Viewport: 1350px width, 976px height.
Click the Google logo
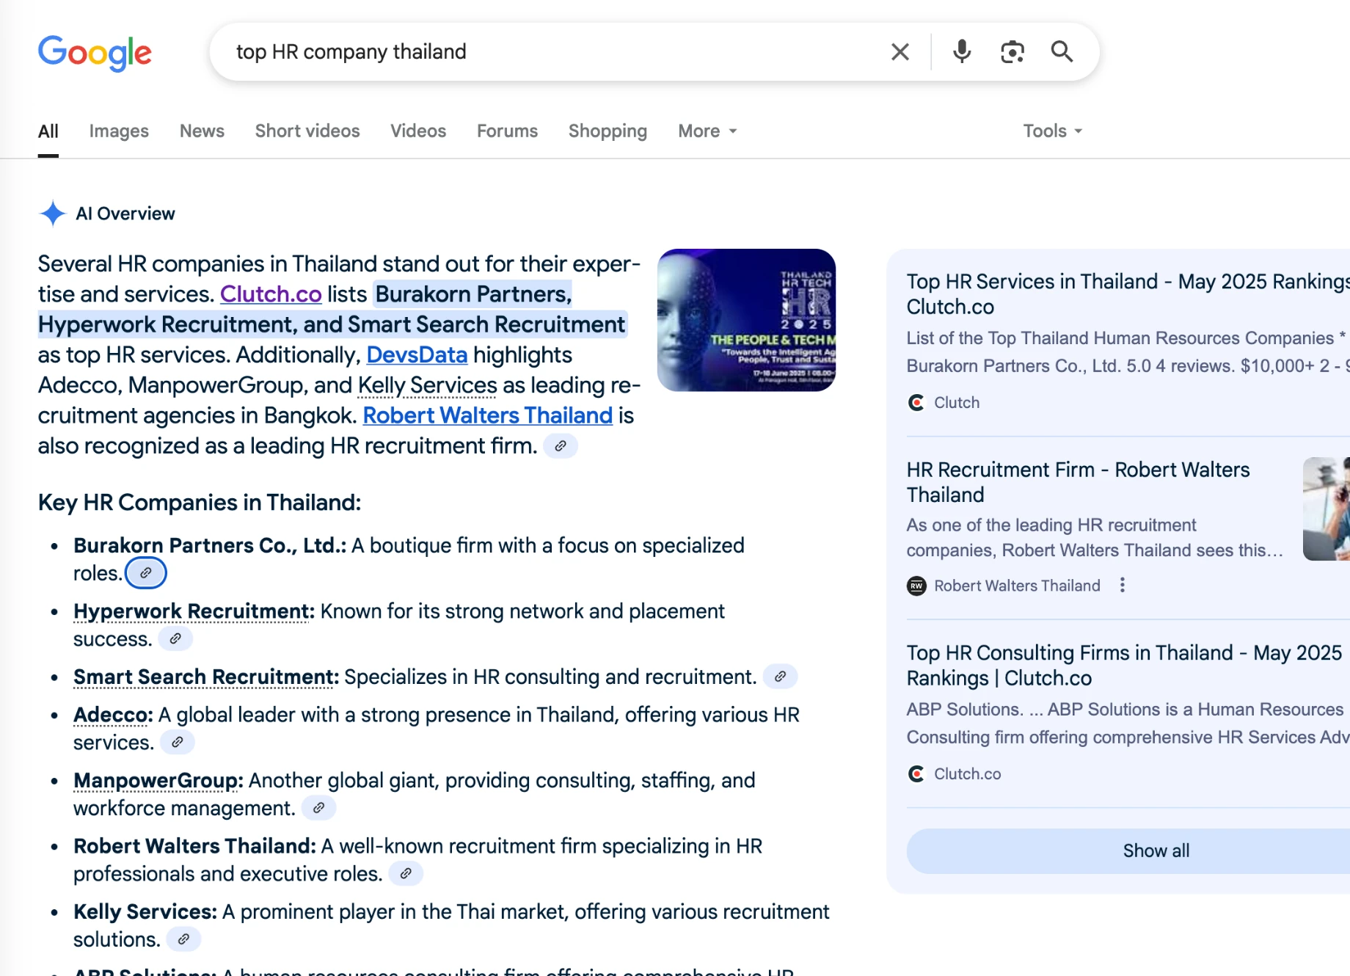(x=95, y=53)
